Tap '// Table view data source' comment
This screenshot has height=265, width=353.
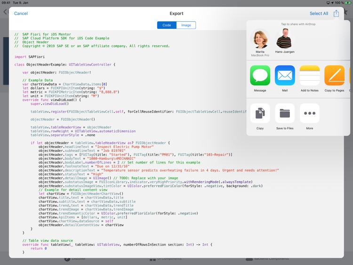pos(48,240)
